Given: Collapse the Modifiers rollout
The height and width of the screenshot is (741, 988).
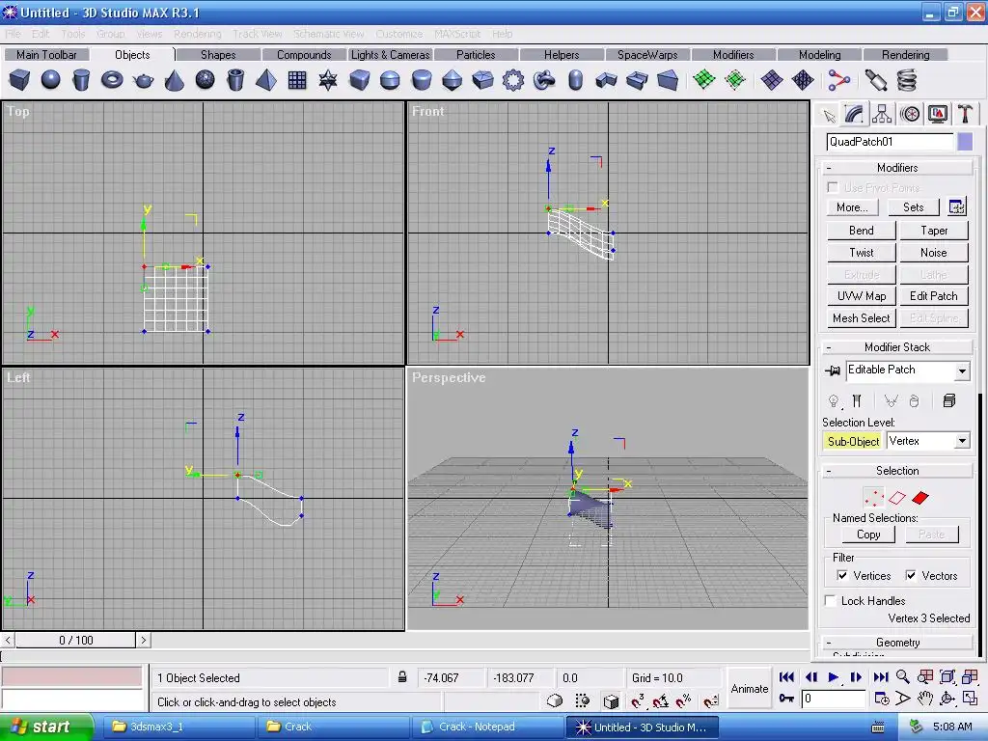Looking at the screenshot, I should pyautogui.click(x=897, y=168).
